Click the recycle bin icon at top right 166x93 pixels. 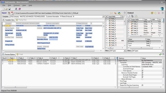tap(162, 9)
